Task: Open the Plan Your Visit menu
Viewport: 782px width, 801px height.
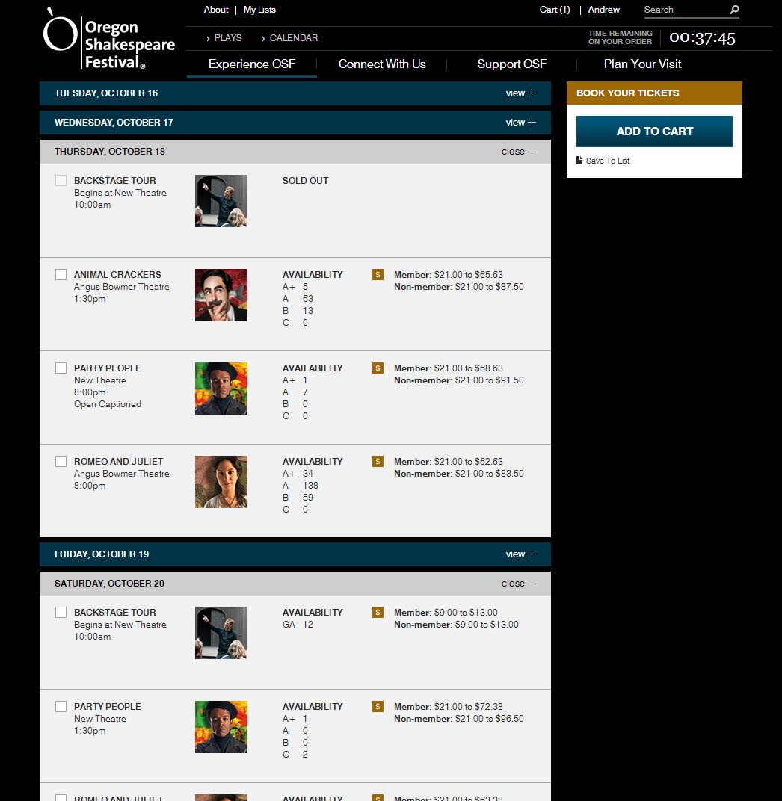Action: [x=642, y=64]
